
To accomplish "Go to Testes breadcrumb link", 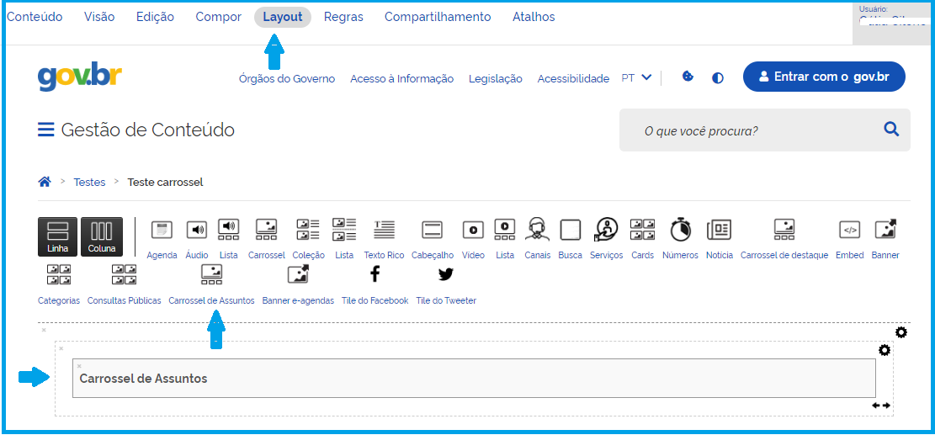I will 89,183.
